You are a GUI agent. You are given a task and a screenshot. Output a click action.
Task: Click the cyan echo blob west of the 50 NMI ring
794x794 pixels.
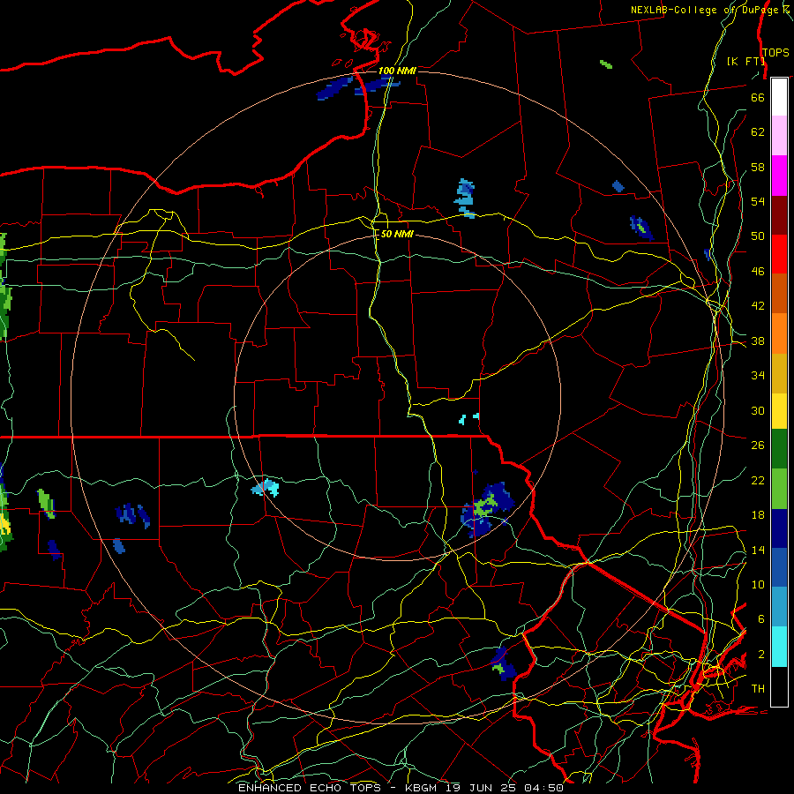click(266, 488)
